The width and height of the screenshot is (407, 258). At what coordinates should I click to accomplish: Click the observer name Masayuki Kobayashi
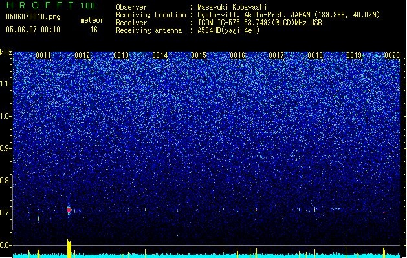(232, 7)
